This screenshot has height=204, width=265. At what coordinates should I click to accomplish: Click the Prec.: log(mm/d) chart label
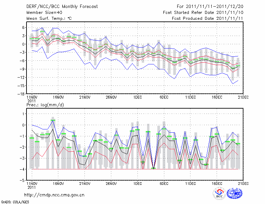[x=46, y=105]
